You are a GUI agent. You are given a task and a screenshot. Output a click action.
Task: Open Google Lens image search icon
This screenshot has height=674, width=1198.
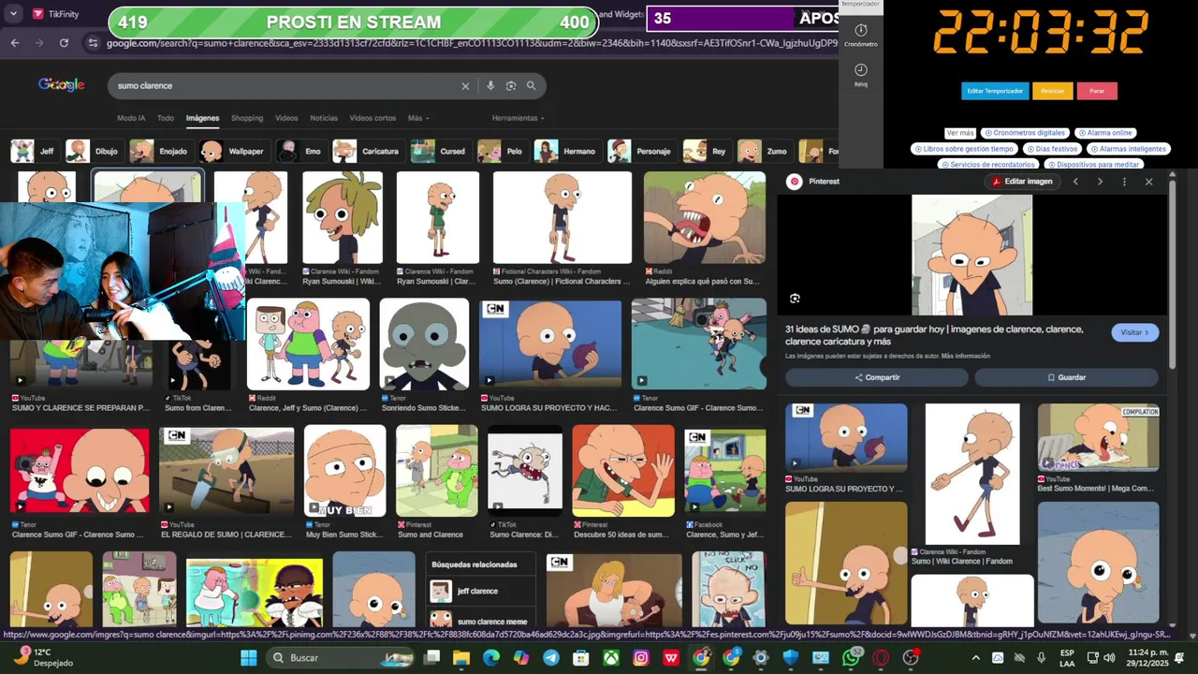pos(511,86)
